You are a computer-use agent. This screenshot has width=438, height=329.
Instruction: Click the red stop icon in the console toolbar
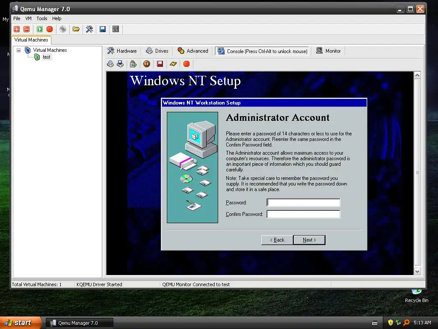[186, 64]
